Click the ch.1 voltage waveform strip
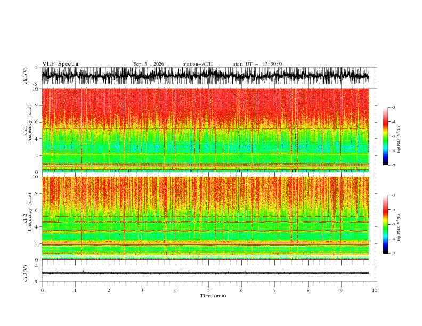 [205, 76]
